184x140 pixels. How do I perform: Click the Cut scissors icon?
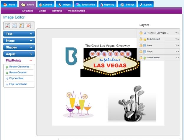7,26
